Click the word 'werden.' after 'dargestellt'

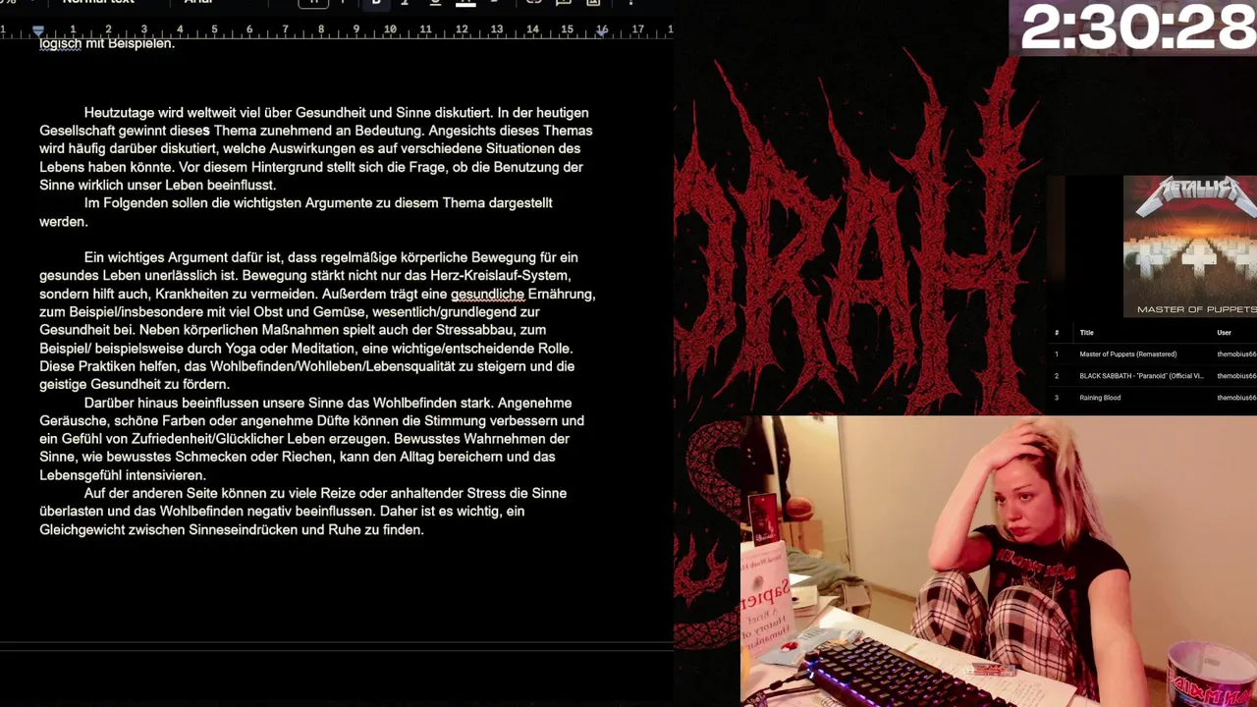click(x=64, y=222)
